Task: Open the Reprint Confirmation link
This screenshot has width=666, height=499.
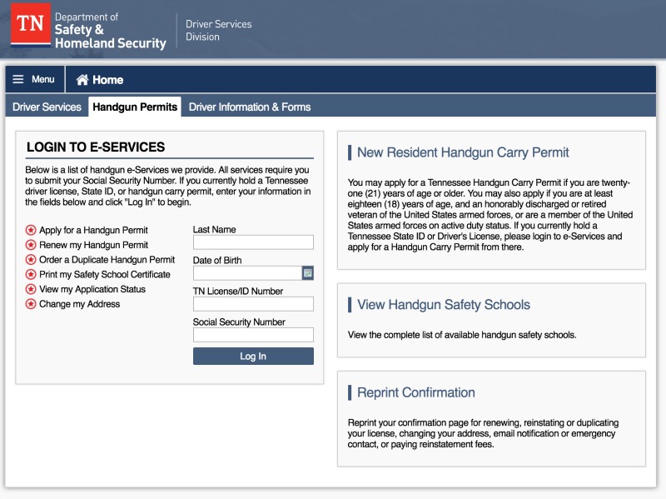Action: pos(415,392)
